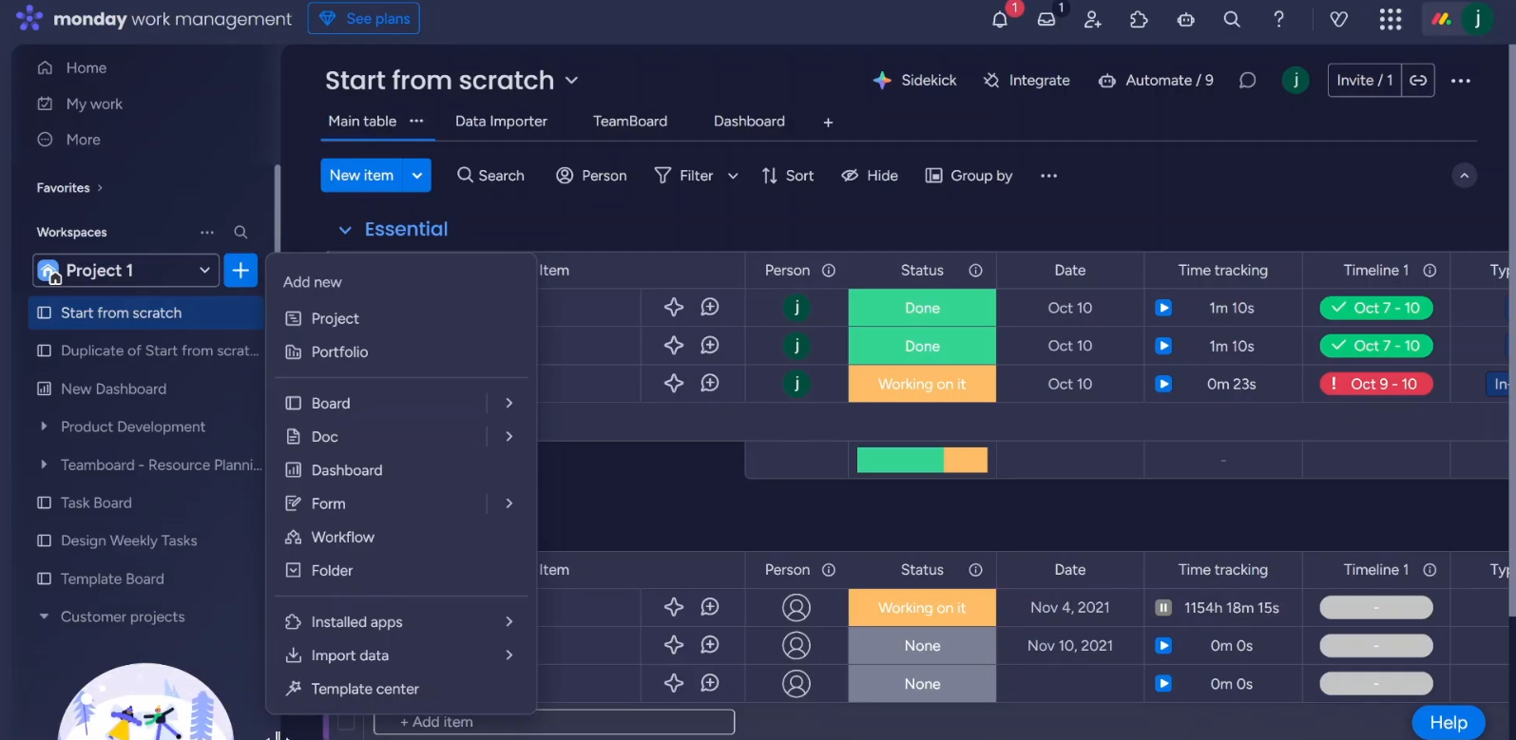Expand Board submenu arrow
The width and height of the screenshot is (1516, 740).
pyautogui.click(x=509, y=403)
